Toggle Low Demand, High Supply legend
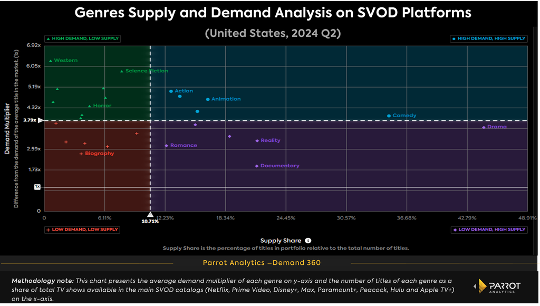 [489, 230]
